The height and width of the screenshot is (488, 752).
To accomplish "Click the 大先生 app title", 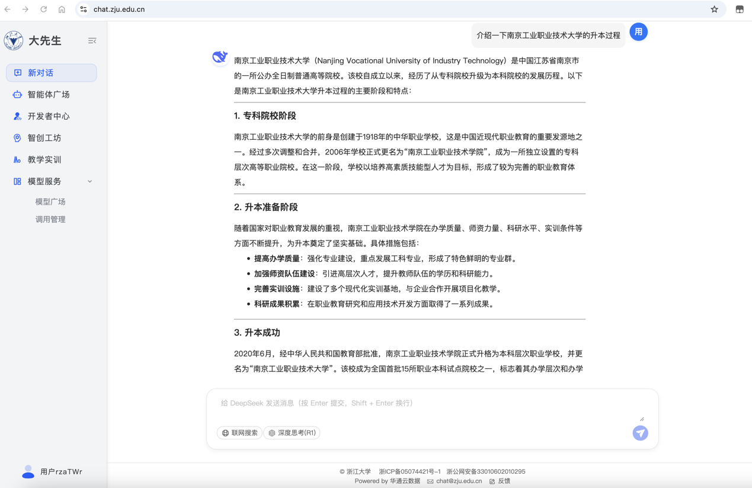I will 45,41.
